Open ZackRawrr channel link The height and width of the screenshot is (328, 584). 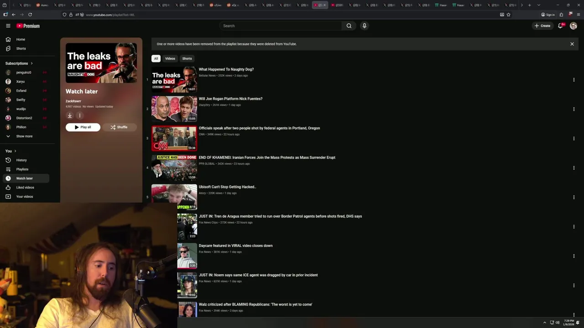click(x=73, y=101)
